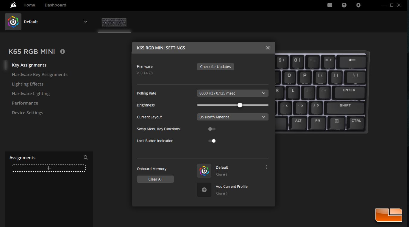Click the Corsair sails logo

point(13,5)
